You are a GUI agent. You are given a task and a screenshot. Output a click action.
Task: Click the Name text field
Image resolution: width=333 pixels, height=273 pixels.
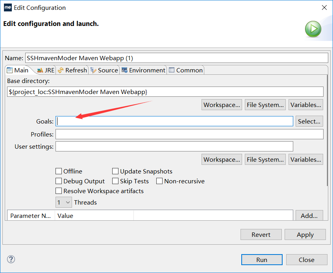click(177, 58)
